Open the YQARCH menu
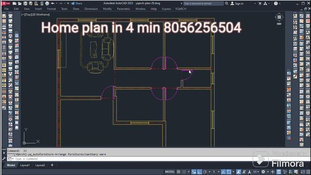The height and width of the screenshot is (175, 311). [181, 9]
